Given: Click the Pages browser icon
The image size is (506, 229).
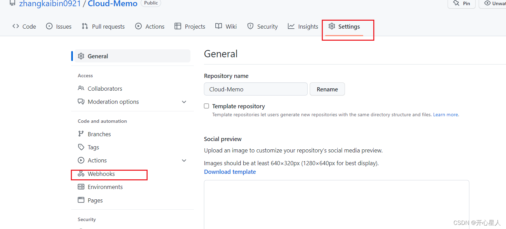Looking at the screenshot, I should coord(81,200).
